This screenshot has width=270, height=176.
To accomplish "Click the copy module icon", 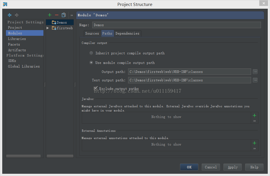I will pyautogui.click(x=64, y=15).
